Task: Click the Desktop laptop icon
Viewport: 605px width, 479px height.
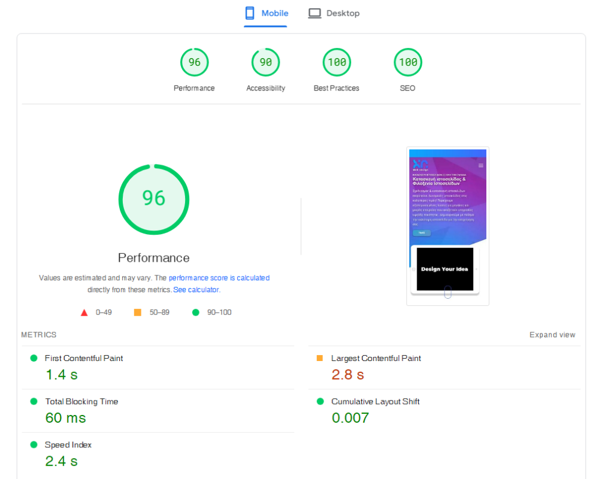Action: [x=314, y=13]
